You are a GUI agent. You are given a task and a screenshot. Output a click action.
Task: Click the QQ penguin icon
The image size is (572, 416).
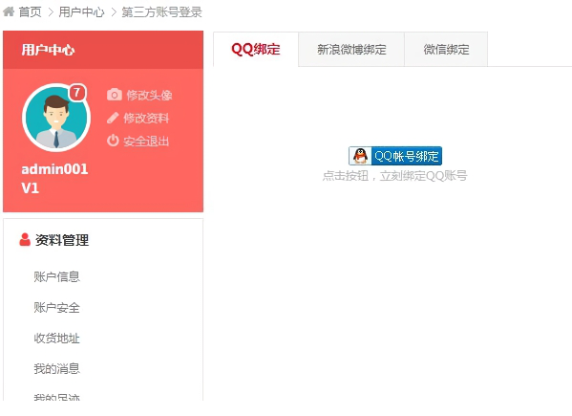pos(360,156)
